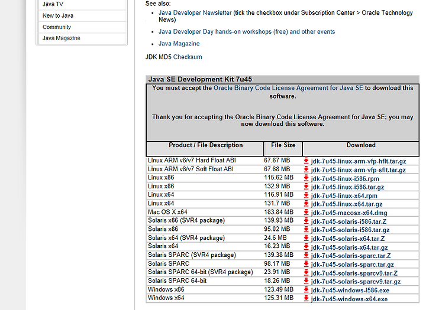Select the Windows x86 description cell
426x310 pixels.
click(x=166, y=289)
